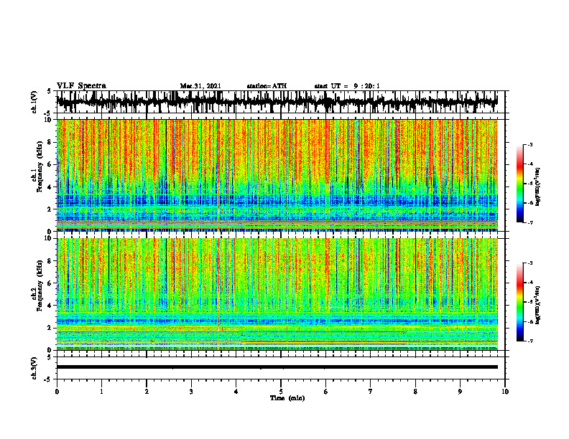The image size is (569, 439).
Task: Click time axis tick label "4"
Action: tap(236, 392)
